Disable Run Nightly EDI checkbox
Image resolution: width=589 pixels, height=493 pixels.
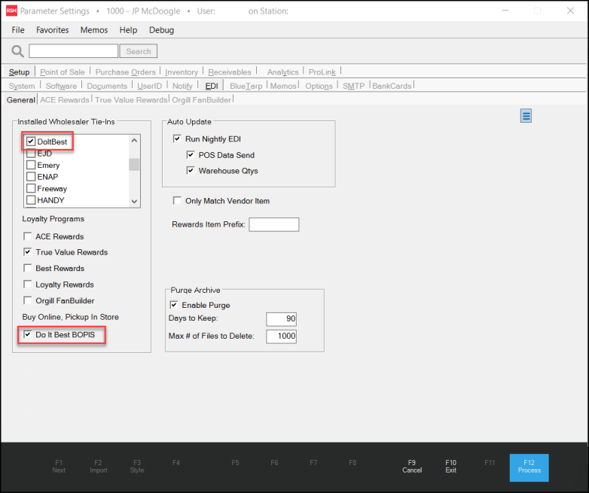pyautogui.click(x=177, y=138)
